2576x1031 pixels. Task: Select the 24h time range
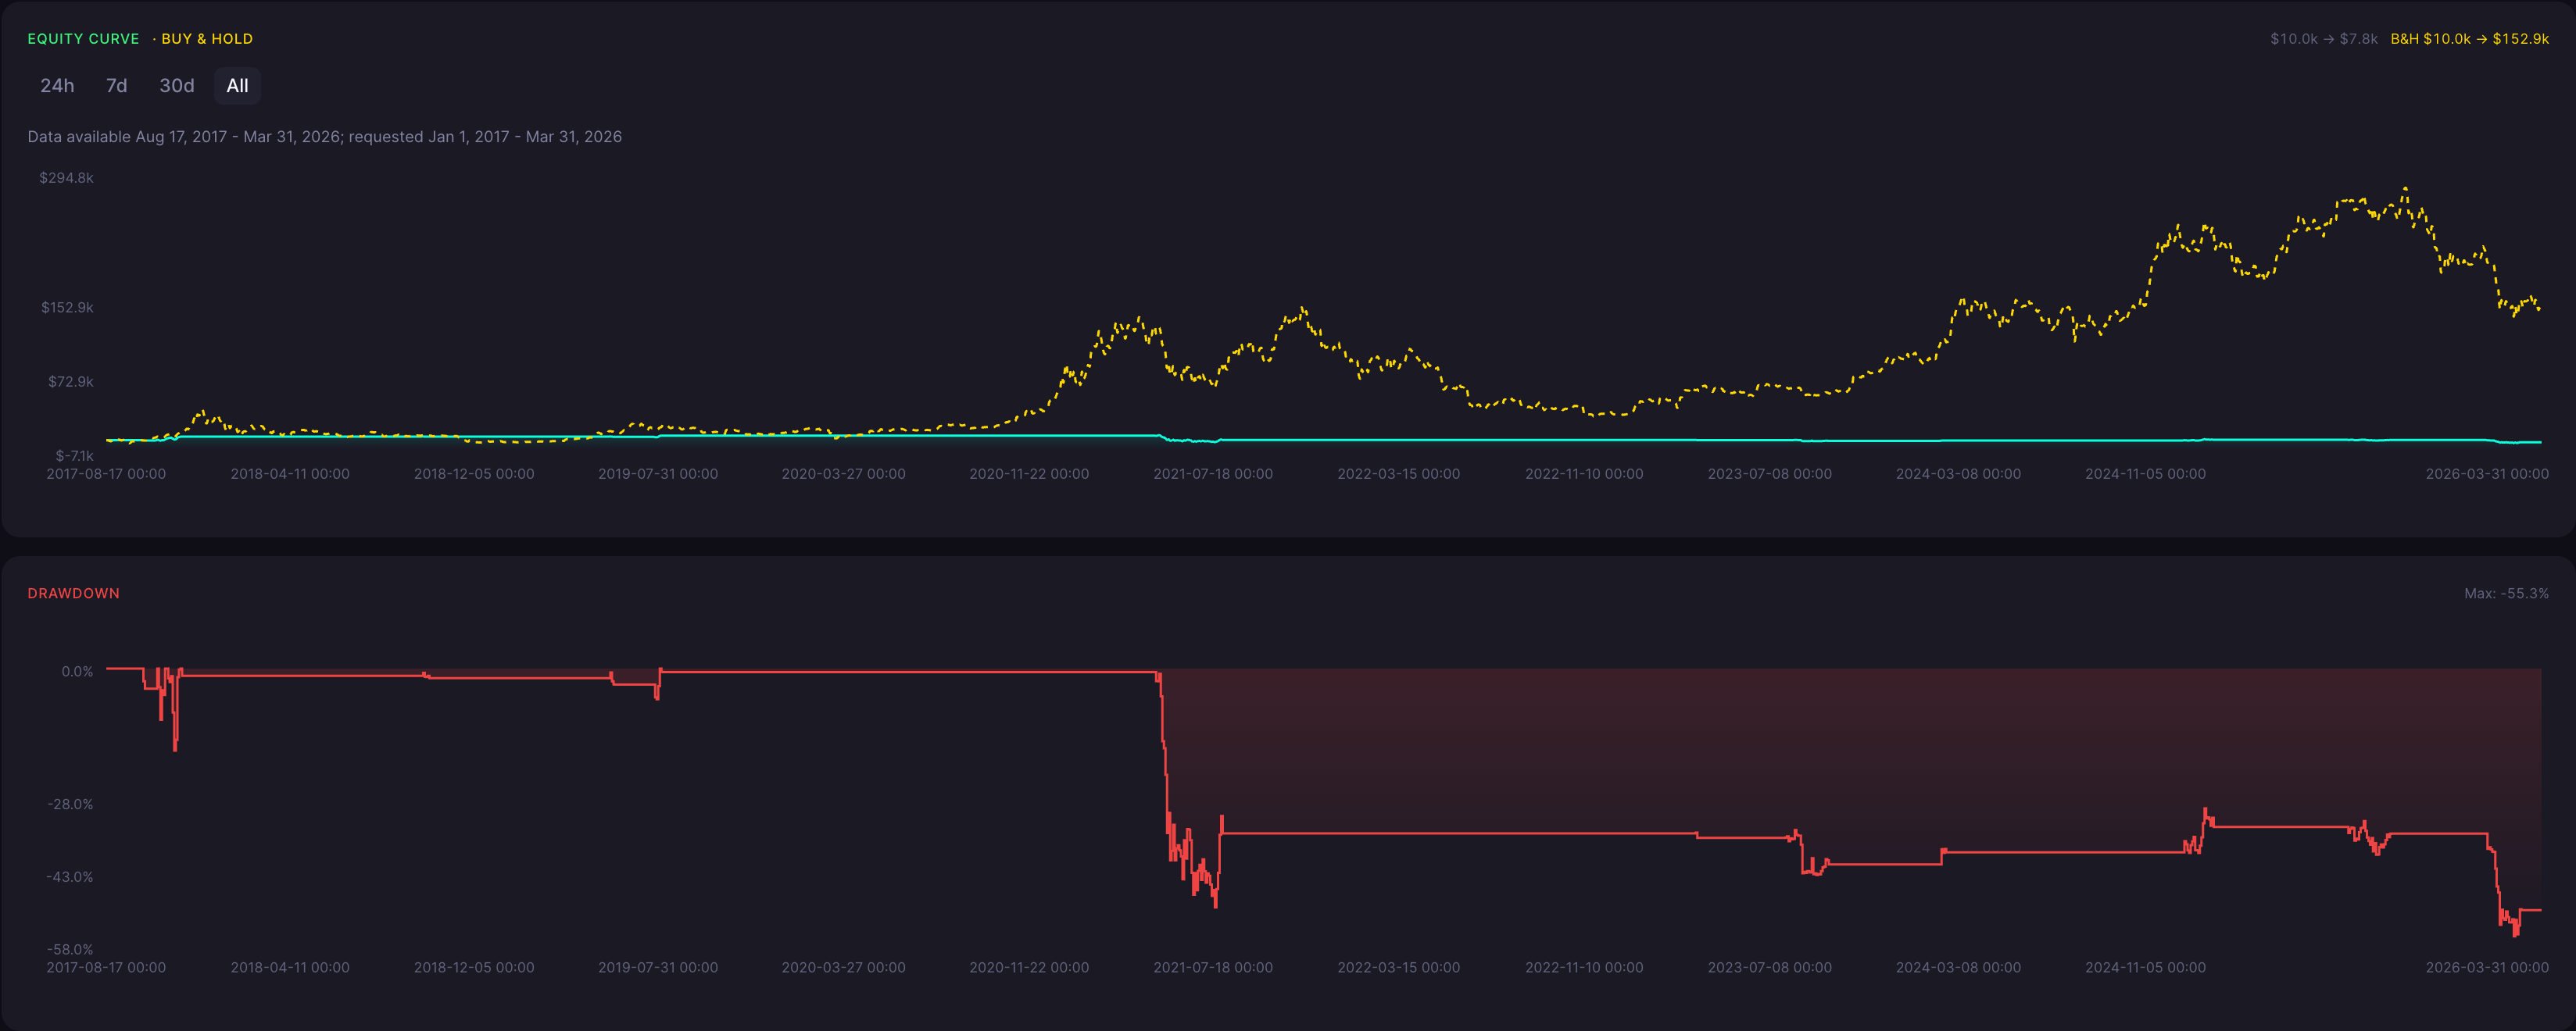pyautogui.click(x=57, y=86)
